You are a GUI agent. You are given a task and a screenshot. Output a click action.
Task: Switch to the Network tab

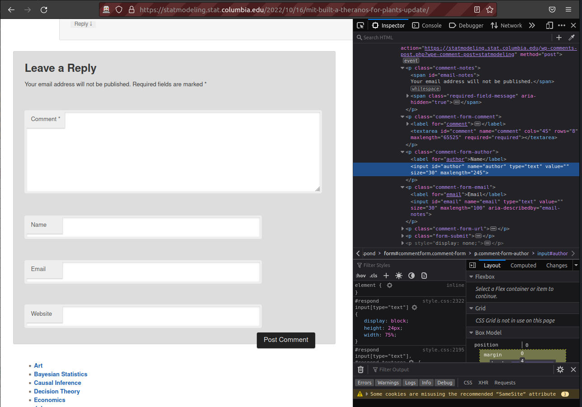[x=506, y=26]
